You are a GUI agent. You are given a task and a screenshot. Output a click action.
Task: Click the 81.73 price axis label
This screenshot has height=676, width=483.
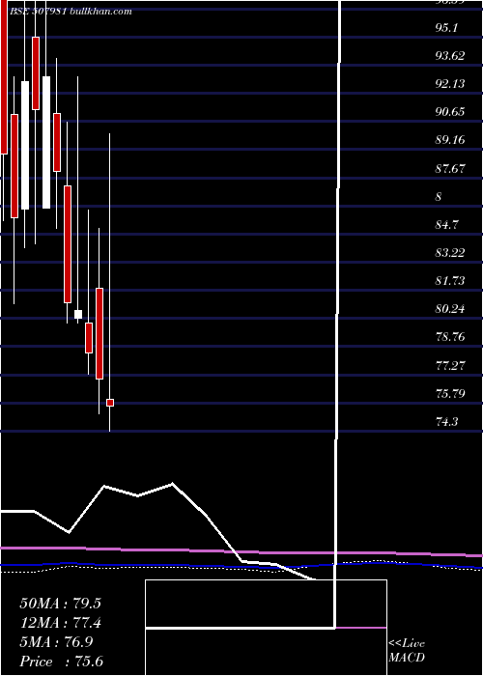[450, 281]
